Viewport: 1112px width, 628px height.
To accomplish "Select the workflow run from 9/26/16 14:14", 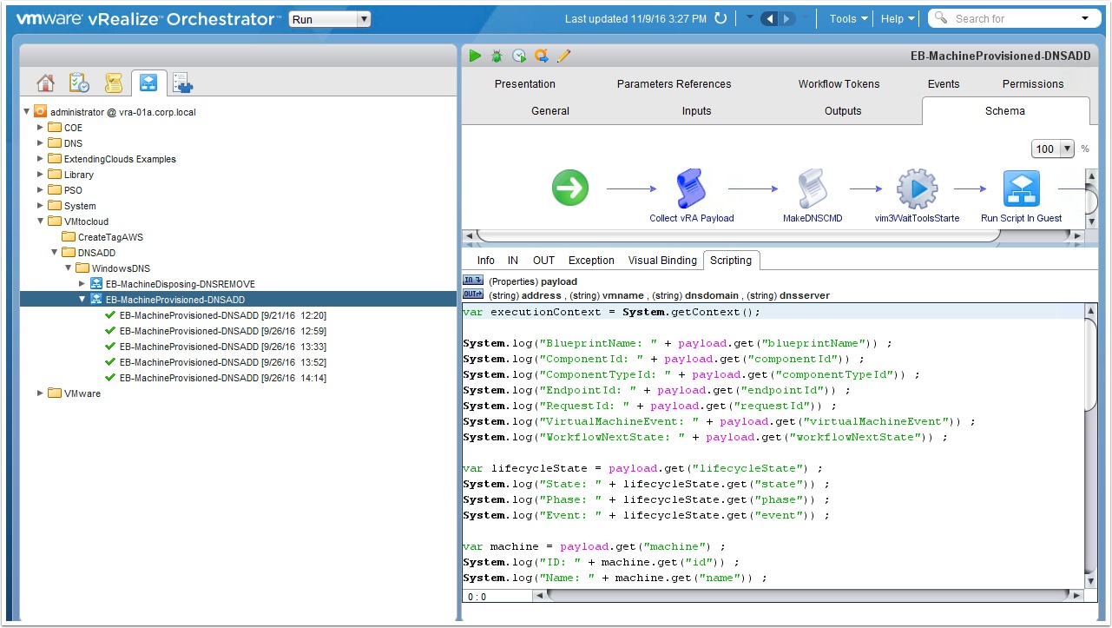I will [x=222, y=378].
